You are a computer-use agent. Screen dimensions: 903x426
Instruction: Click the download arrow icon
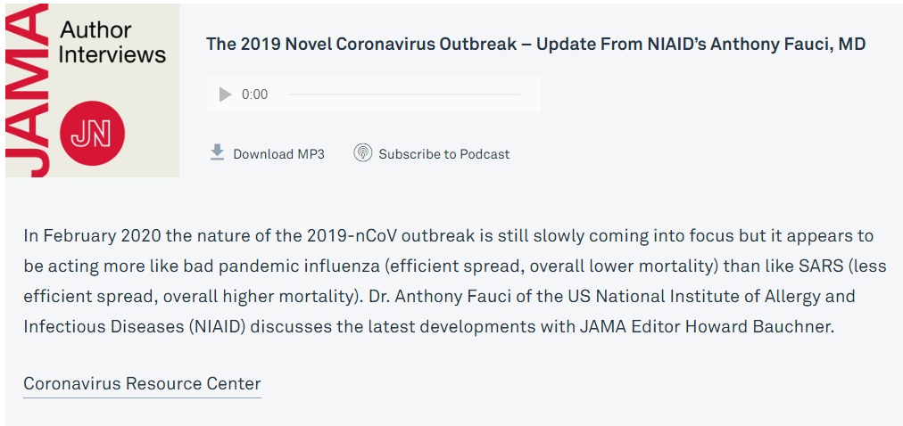217,153
